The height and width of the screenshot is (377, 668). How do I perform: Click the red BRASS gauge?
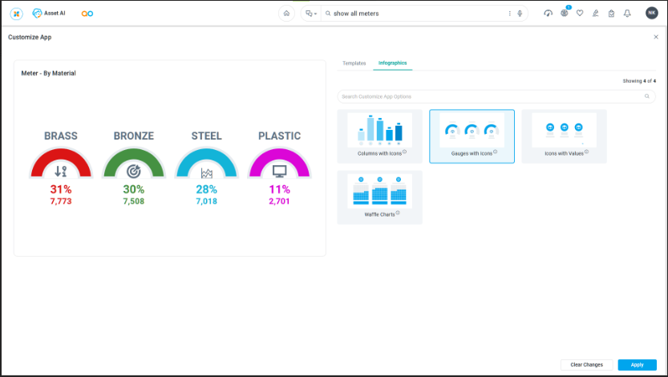coord(61,164)
